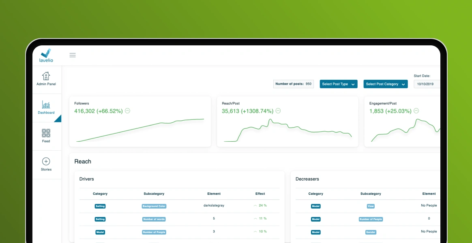Viewport: 472px width, 243px height.
Task: Click up-arrow icon next to 10 %
Action: click(255, 232)
